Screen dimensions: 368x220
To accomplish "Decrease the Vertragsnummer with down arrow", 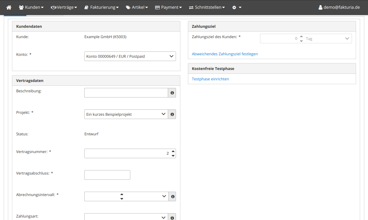I will [x=173, y=156].
